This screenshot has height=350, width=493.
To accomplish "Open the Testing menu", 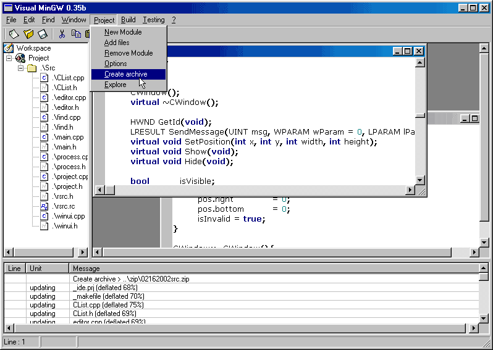I will click(x=153, y=20).
